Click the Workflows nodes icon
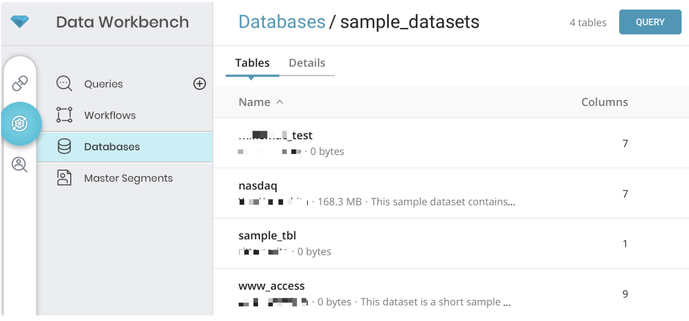 point(64,115)
